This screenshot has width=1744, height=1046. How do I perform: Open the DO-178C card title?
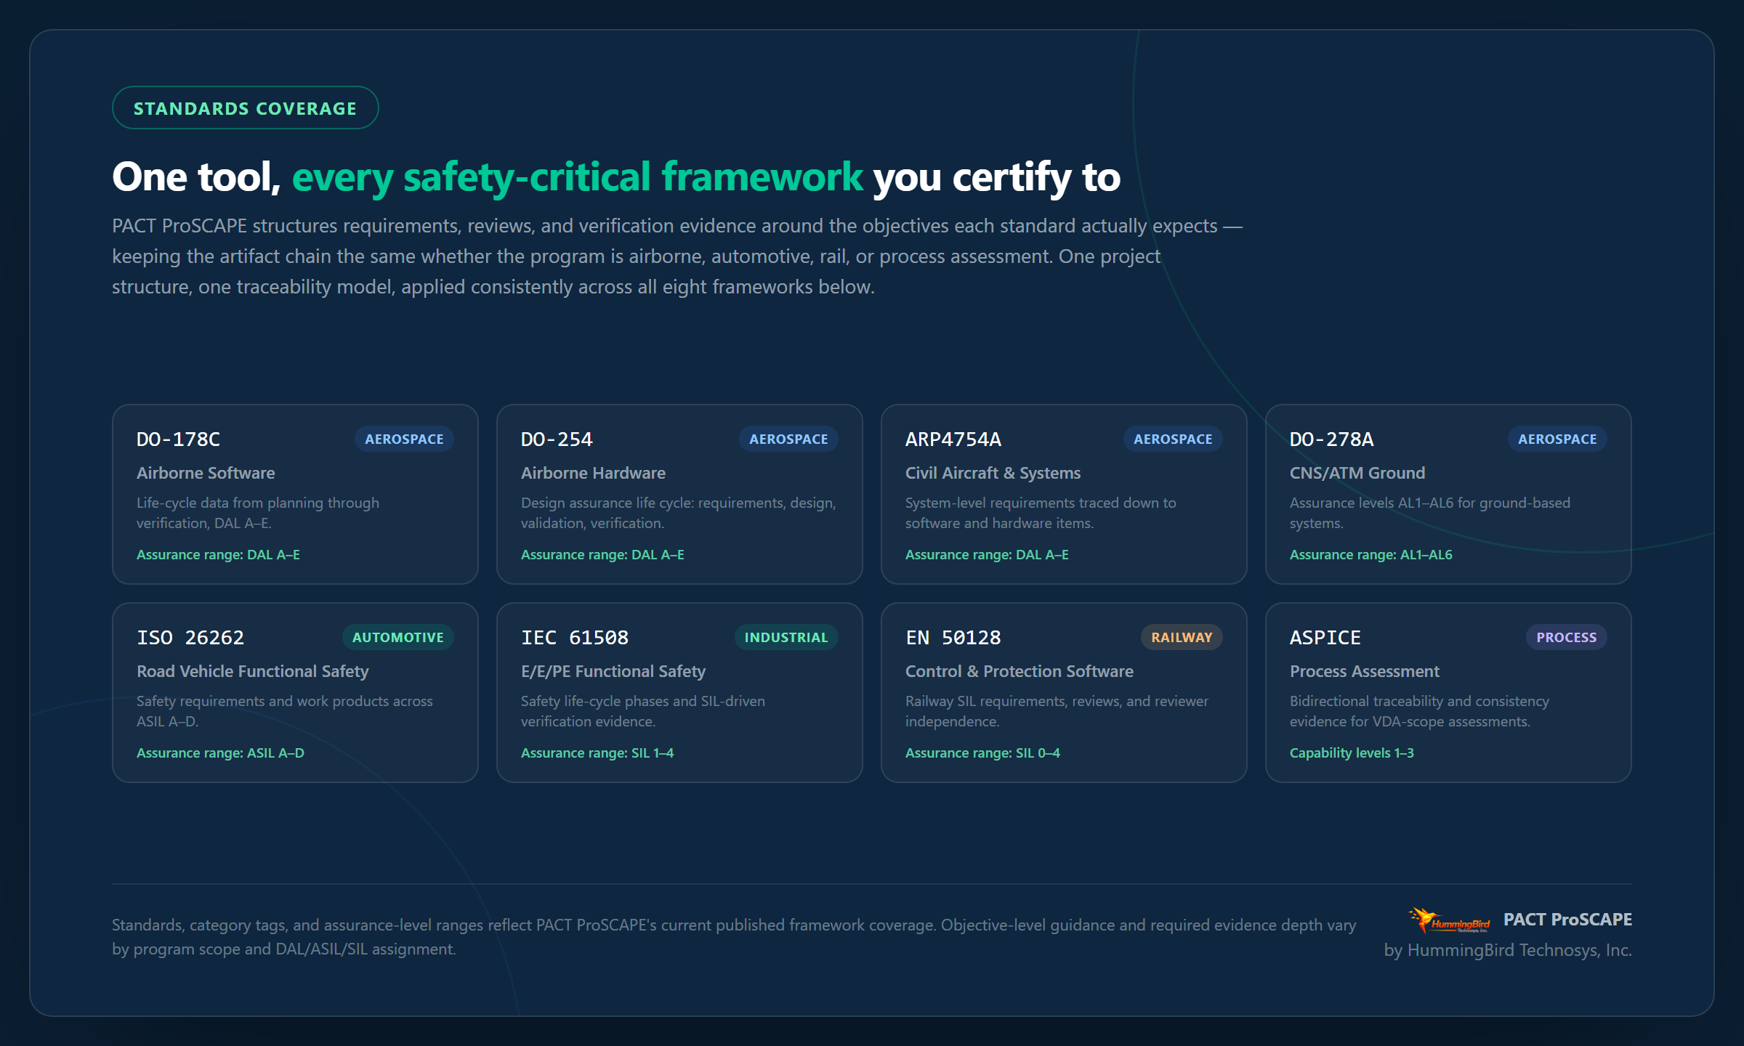pyautogui.click(x=178, y=439)
